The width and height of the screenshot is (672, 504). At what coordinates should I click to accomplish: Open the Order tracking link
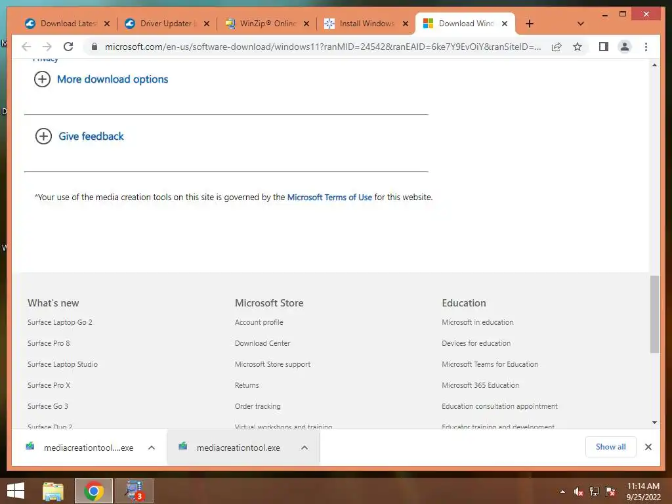click(257, 406)
